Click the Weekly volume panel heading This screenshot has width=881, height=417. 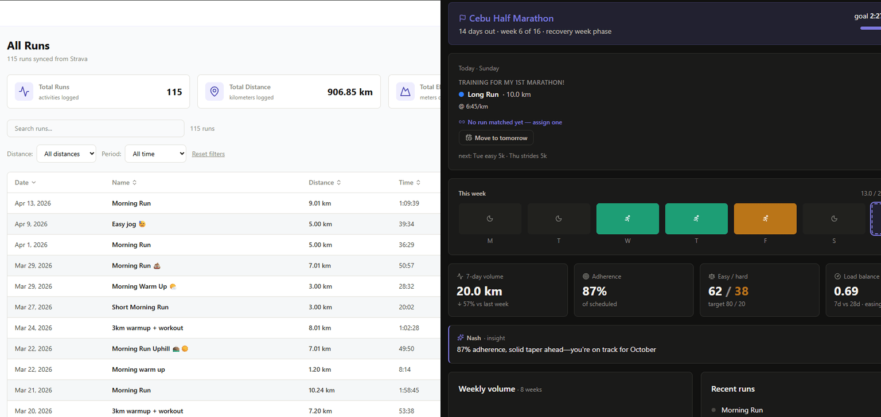[487, 389]
